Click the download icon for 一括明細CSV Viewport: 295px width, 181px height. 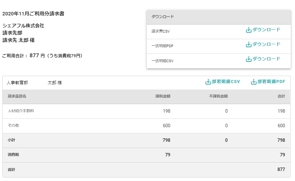(x=248, y=59)
